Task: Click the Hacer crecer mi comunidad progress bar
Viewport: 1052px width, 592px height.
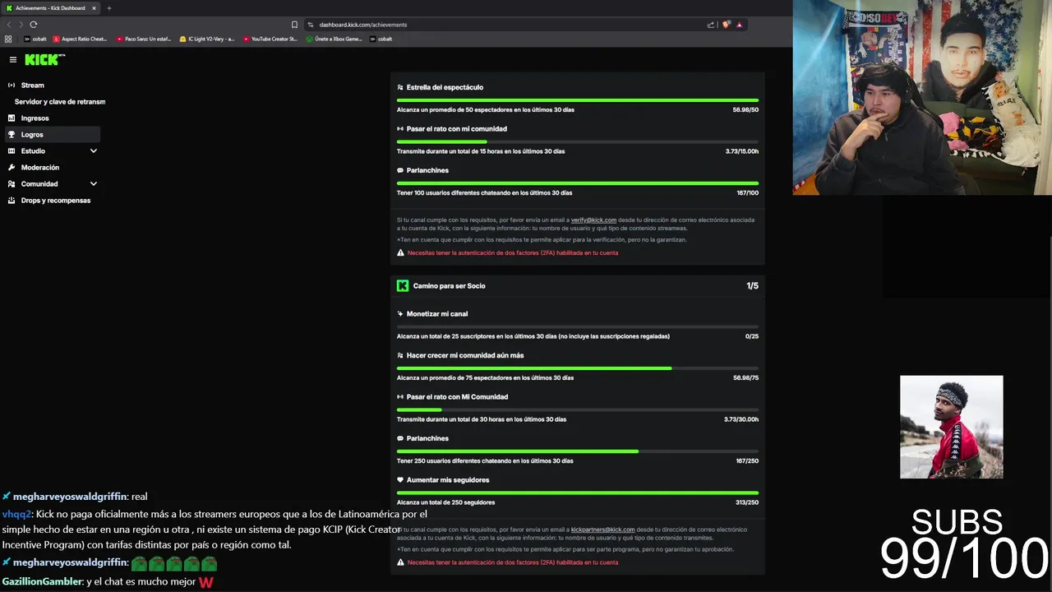Action: pyautogui.click(x=578, y=368)
